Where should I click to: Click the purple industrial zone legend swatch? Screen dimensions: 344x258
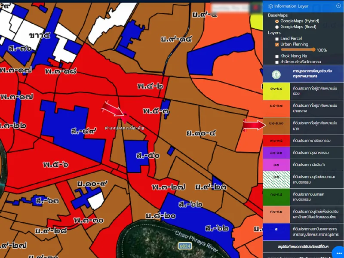276,153
